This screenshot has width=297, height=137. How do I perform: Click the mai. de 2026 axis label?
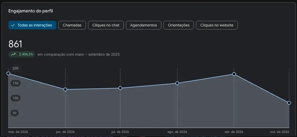(x=18, y=132)
